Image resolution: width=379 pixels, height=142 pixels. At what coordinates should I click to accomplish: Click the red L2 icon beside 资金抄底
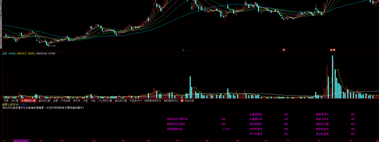182,100
